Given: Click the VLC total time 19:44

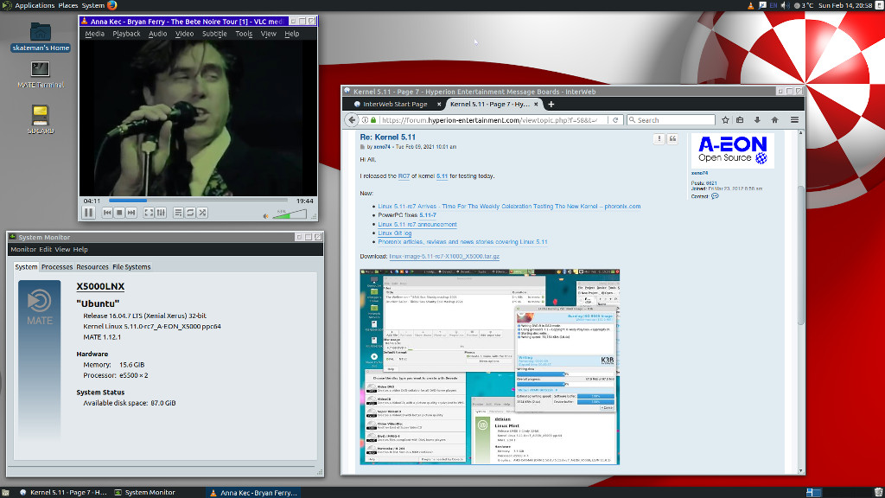Looking at the screenshot, I should [305, 201].
